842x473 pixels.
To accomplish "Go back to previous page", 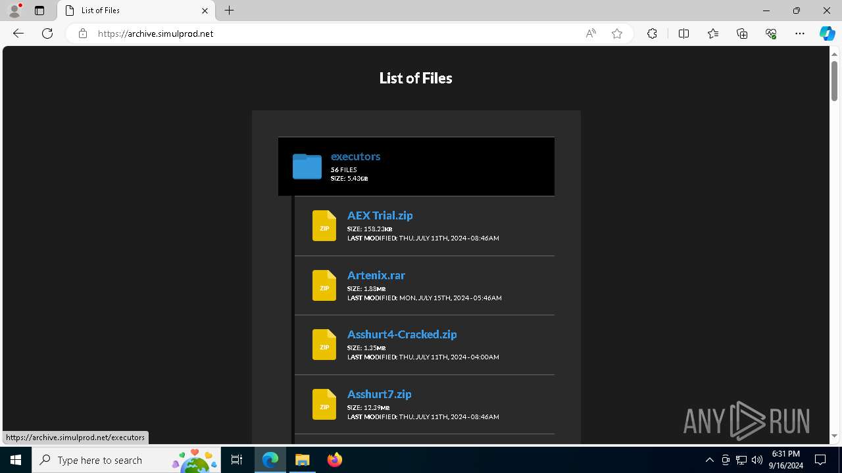I will point(18,34).
